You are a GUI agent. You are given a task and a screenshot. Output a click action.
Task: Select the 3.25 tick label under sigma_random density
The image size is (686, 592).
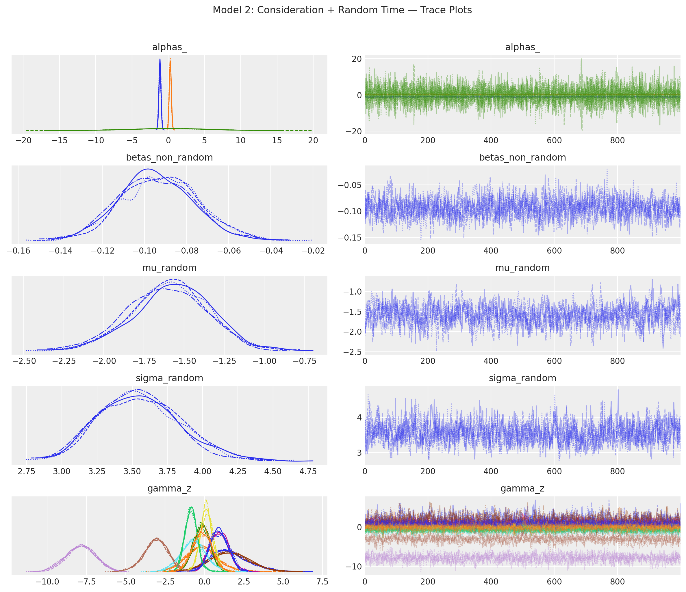[x=97, y=471]
